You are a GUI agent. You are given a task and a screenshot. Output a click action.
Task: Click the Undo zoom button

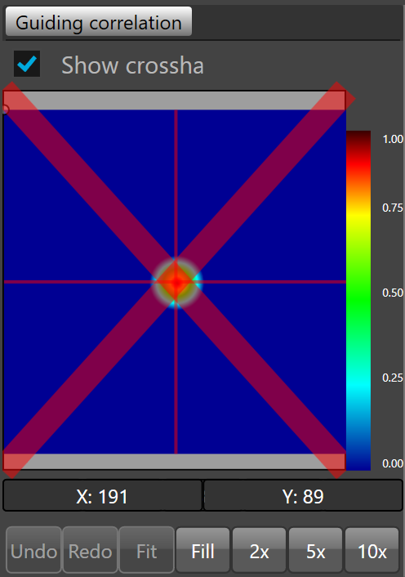pos(33,550)
